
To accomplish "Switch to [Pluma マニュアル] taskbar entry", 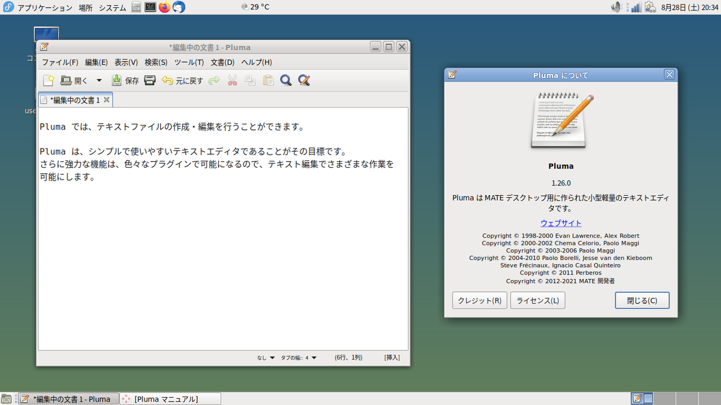I will tap(170, 399).
